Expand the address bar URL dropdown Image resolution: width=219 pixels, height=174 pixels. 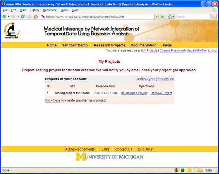pyautogui.click(x=157, y=17)
